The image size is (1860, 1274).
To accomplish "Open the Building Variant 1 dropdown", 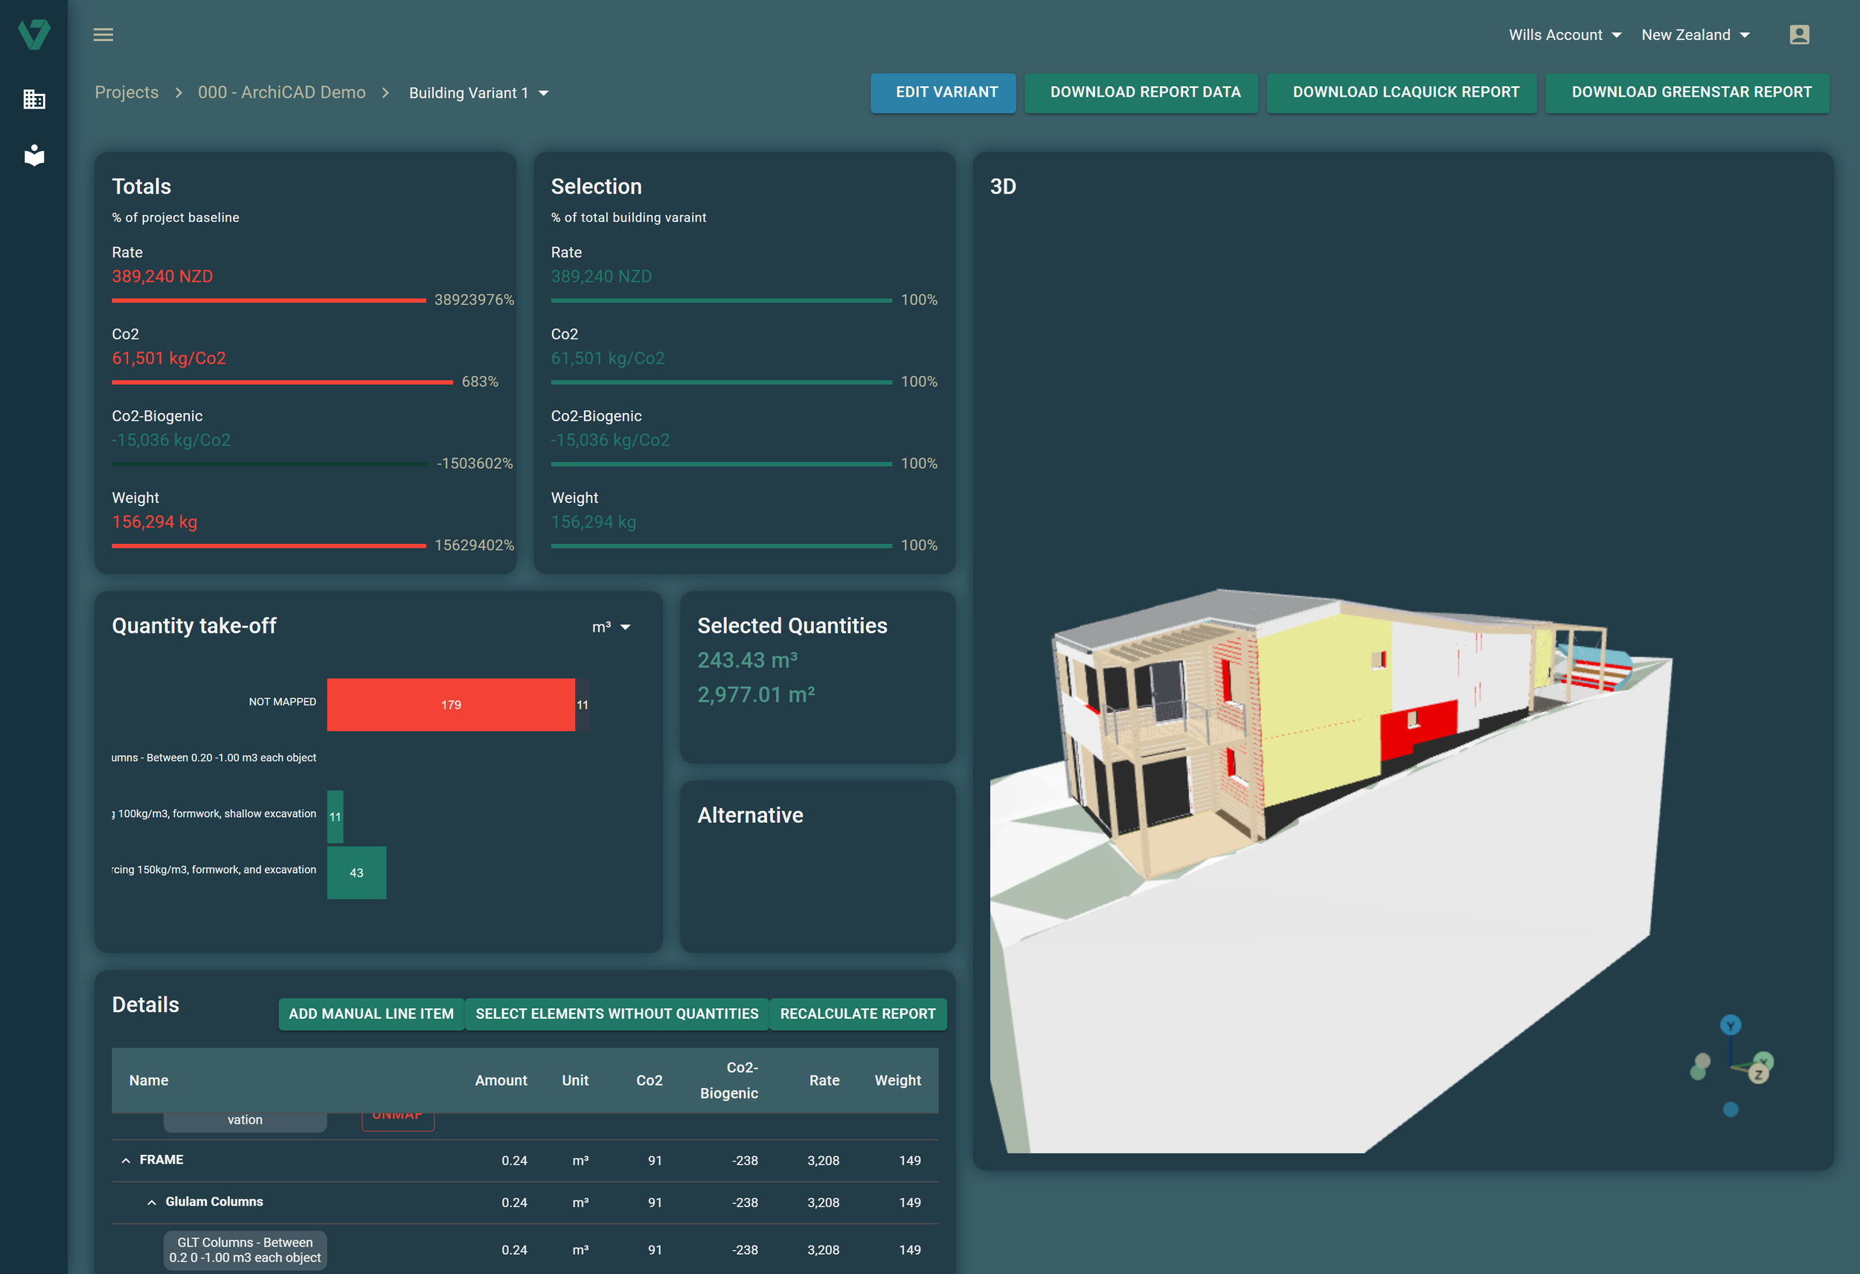I will tap(478, 93).
